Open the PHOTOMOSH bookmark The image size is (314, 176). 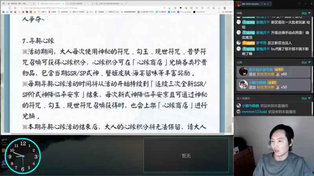pyautogui.click(x=199, y=12)
